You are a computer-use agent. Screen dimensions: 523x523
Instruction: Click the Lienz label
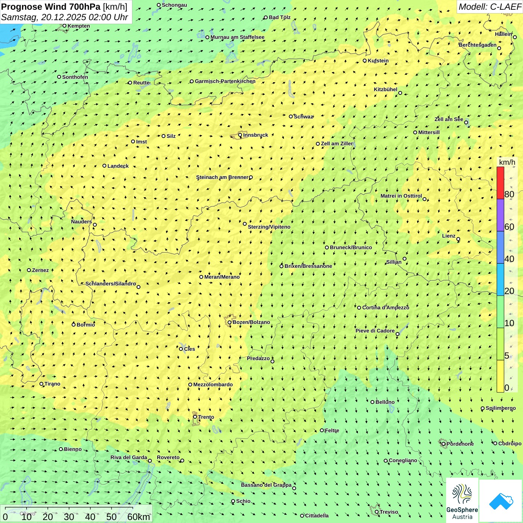click(449, 236)
